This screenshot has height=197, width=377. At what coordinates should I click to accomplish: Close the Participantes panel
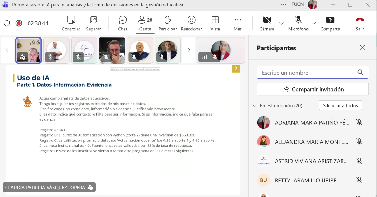click(362, 48)
